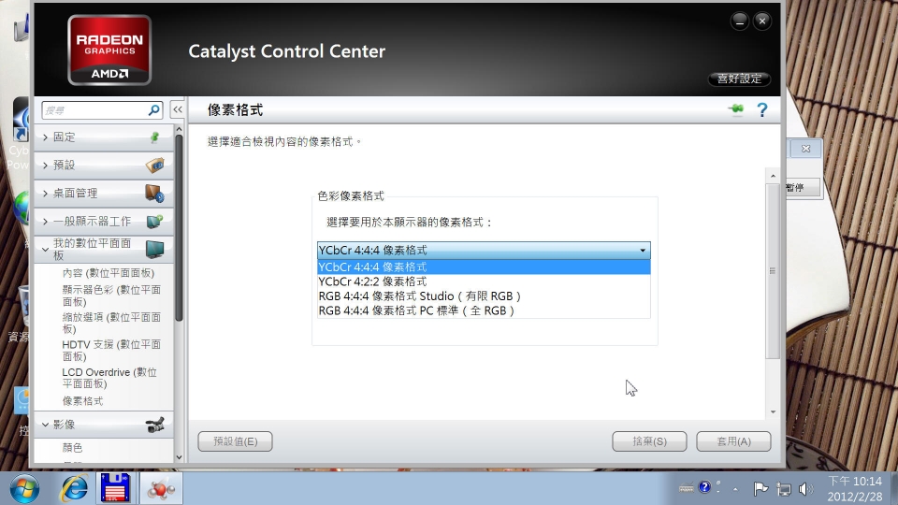Collapse the sidebar with the double-chevron button
The width and height of the screenshot is (898, 505).
pyautogui.click(x=178, y=109)
